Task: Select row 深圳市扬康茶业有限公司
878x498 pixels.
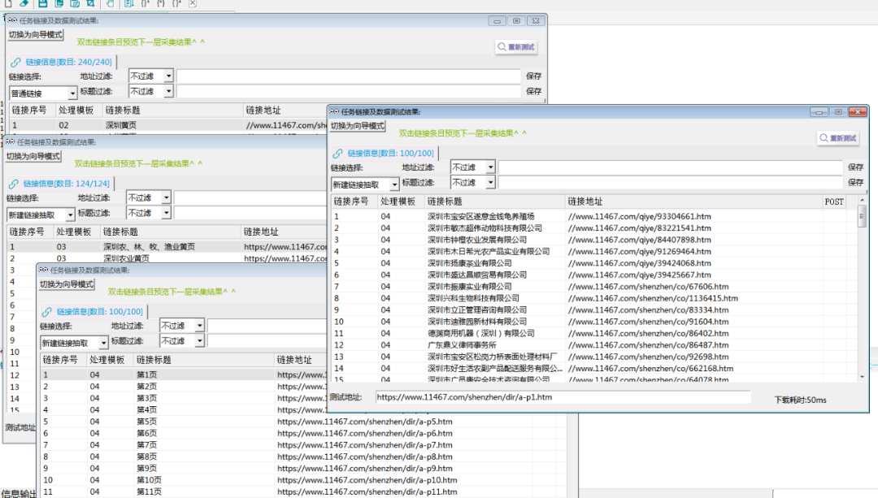Action: point(593,263)
